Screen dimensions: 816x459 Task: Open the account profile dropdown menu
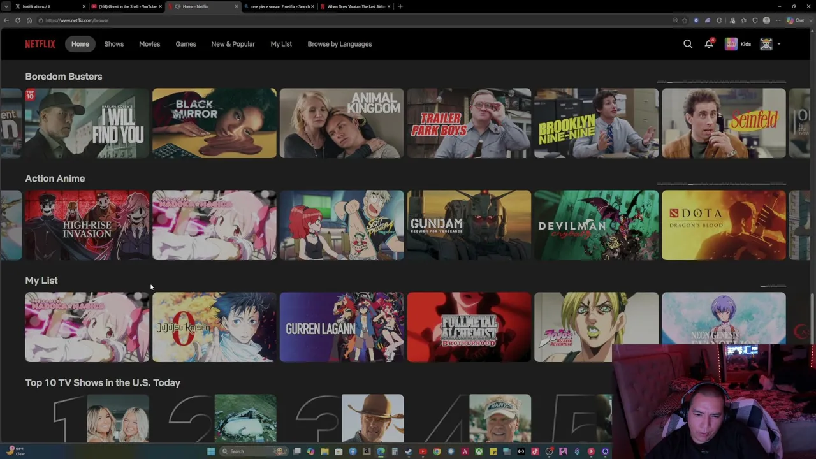770,44
